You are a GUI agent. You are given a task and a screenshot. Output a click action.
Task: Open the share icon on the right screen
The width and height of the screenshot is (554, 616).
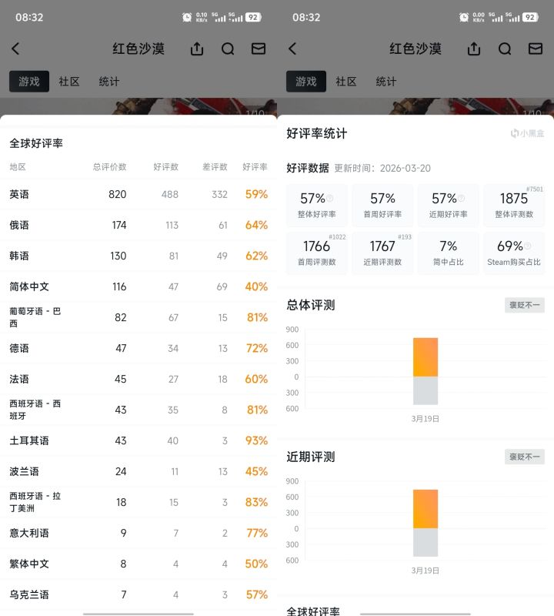[474, 49]
